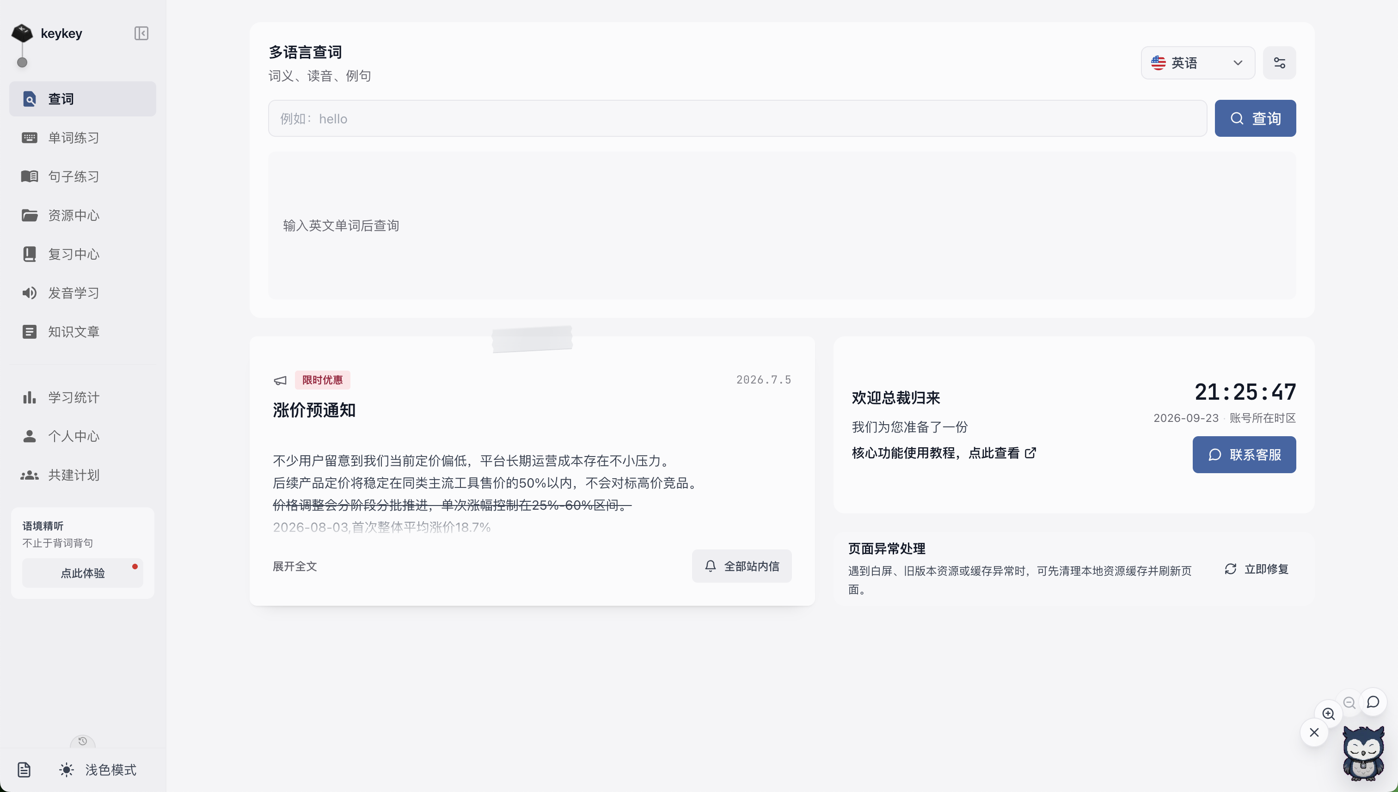The height and width of the screenshot is (792, 1398).
Task: Open chat bubble icon near owl
Action: coord(1373,702)
